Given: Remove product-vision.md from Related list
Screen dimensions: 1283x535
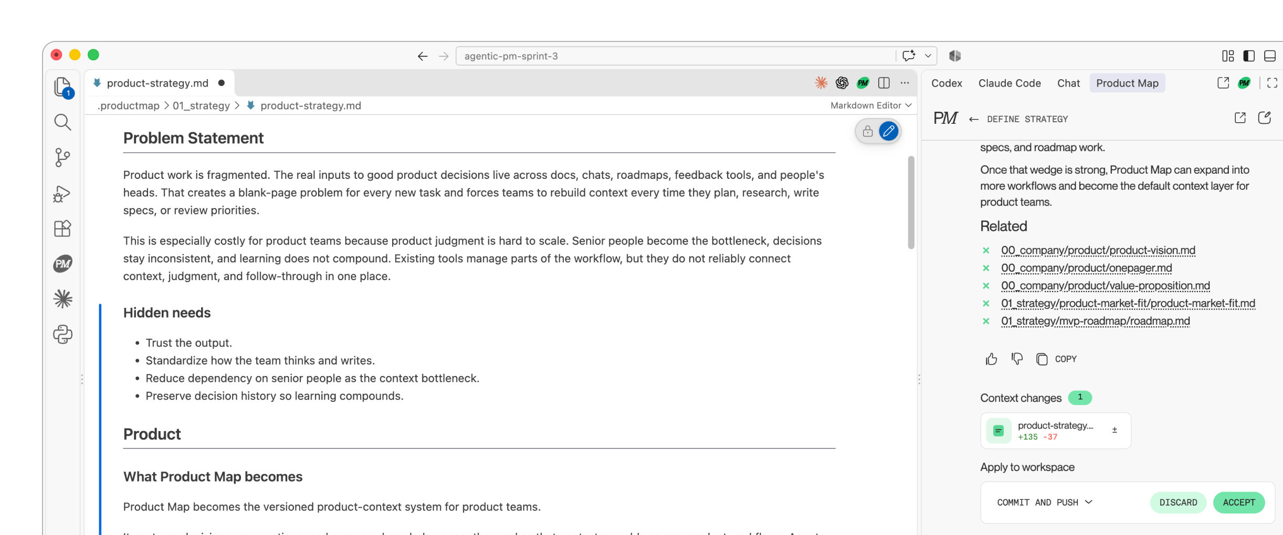Looking at the screenshot, I should point(986,251).
